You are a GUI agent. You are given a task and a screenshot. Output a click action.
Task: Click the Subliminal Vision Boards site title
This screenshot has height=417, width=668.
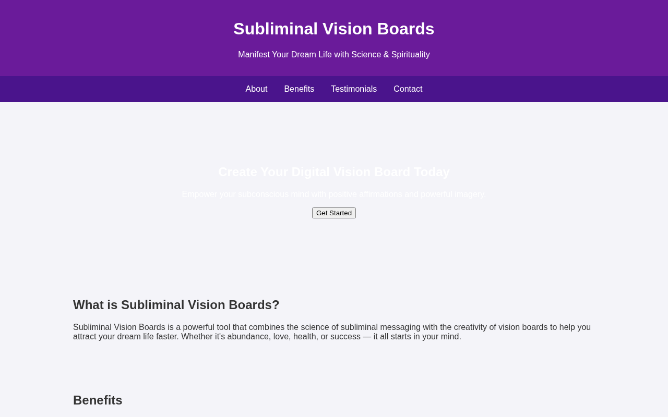(x=334, y=29)
